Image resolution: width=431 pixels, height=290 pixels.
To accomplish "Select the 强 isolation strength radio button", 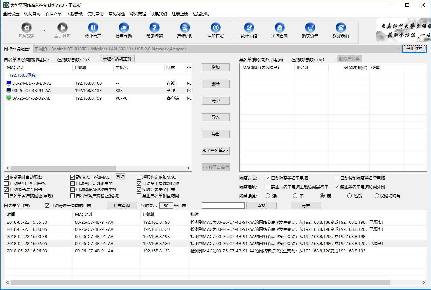I will [x=268, y=196].
